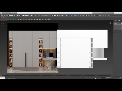Pick the Rectangular Selection Region tool

pyautogui.click(x=16, y=15)
